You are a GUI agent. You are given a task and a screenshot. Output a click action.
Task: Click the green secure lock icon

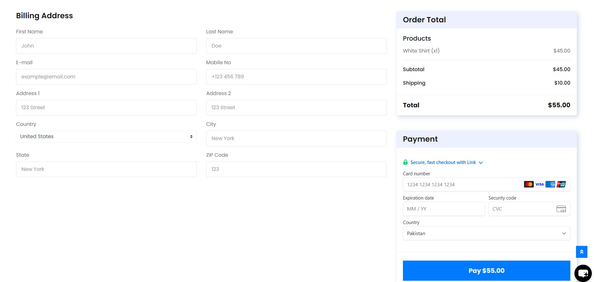point(405,162)
